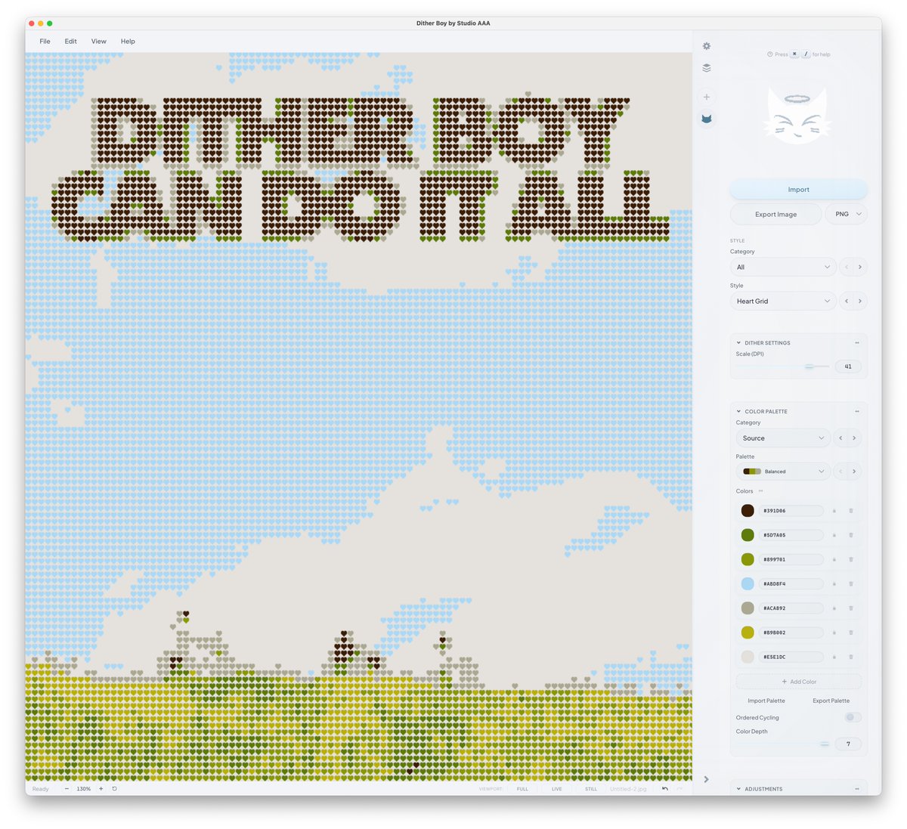
Task: Click Export Palette
Action: [831, 701]
